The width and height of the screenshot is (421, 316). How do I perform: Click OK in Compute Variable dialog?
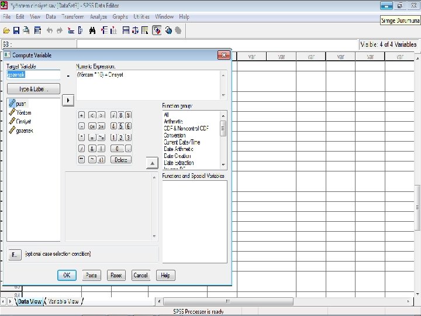coord(67,275)
